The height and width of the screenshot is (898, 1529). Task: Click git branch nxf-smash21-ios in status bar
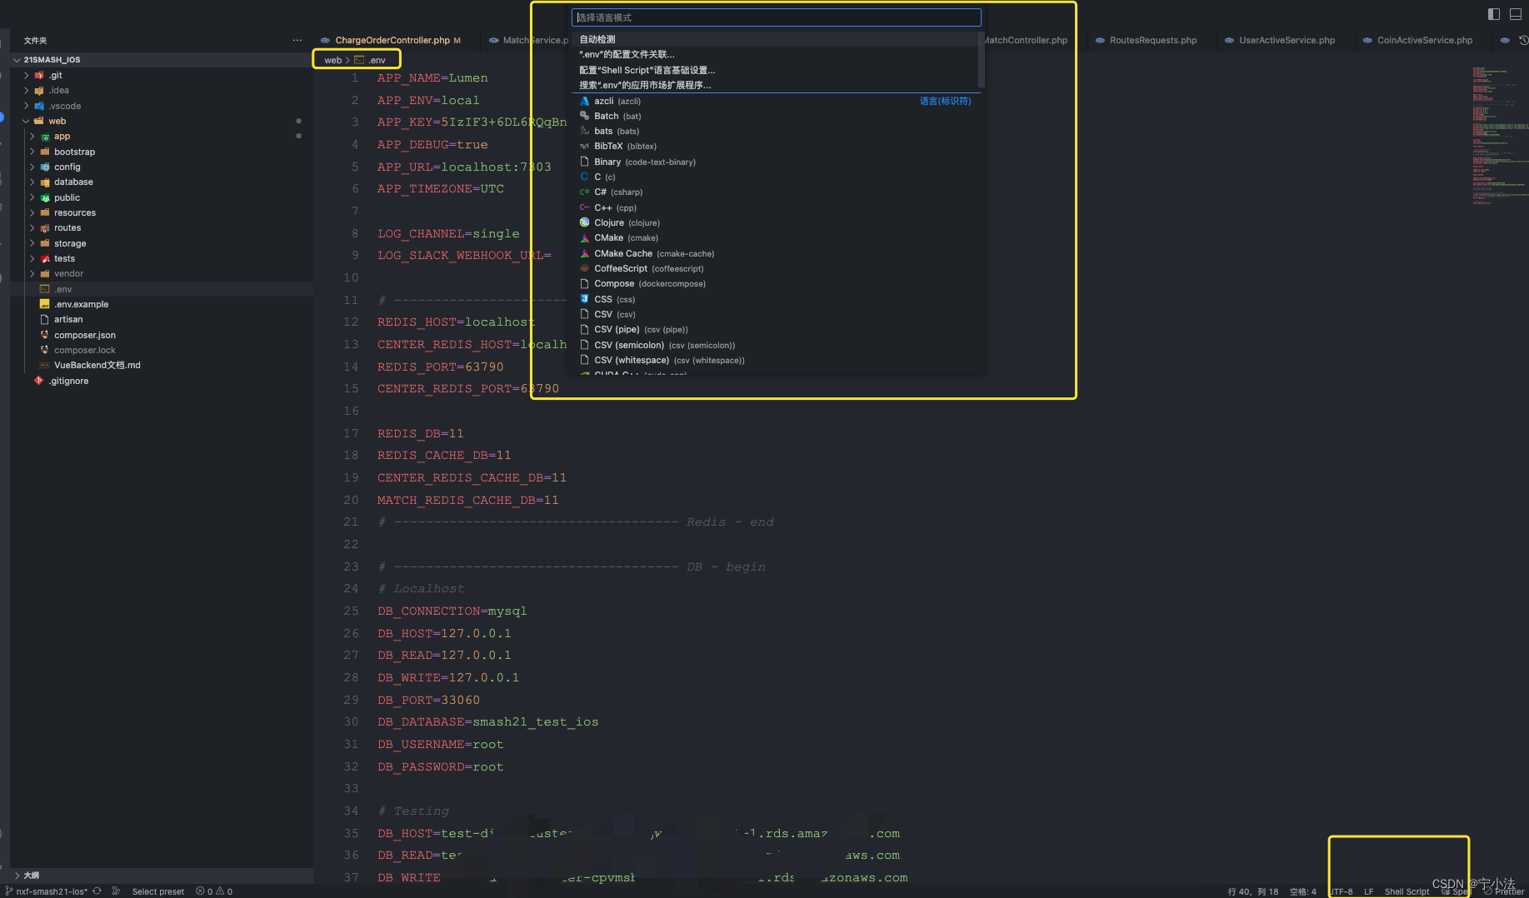(47, 891)
